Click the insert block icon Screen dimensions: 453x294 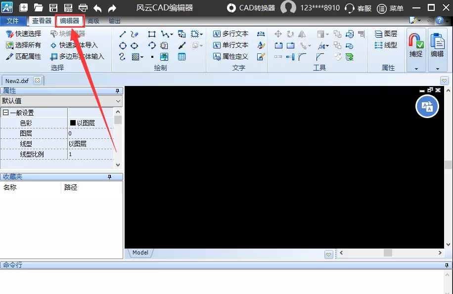coord(181,34)
